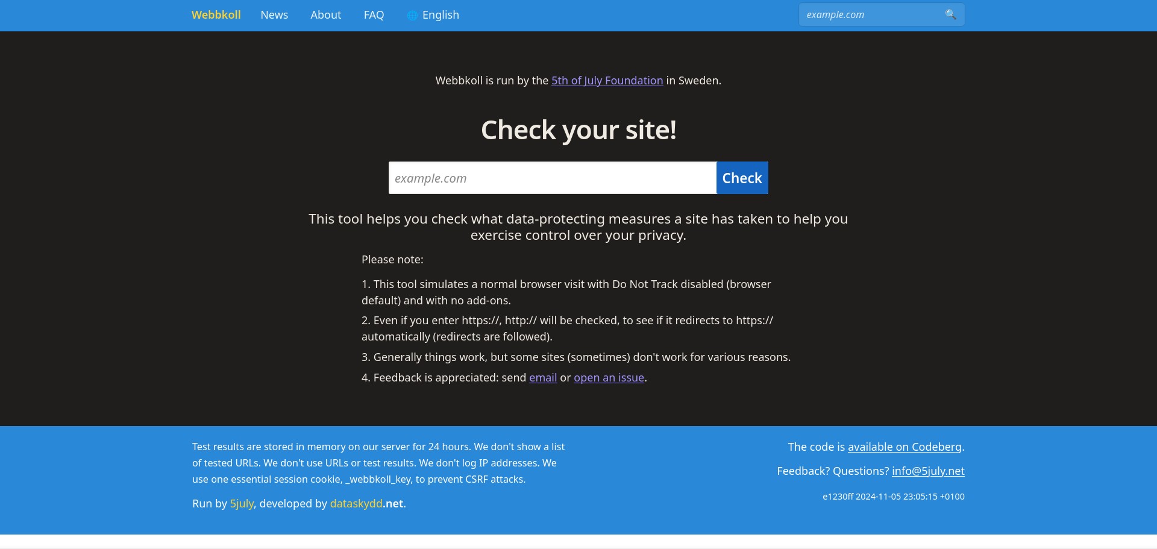The width and height of the screenshot is (1157, 549).
Task: Open the 'available on Codeberg' link
Action: [904, 447]
